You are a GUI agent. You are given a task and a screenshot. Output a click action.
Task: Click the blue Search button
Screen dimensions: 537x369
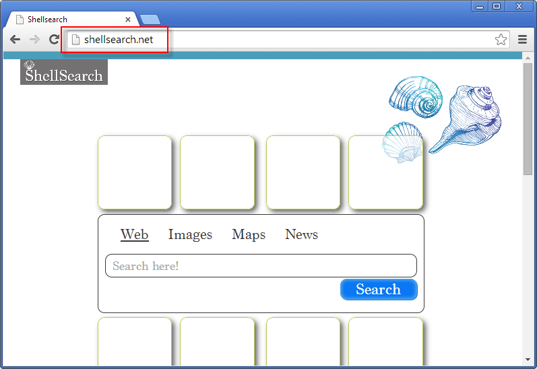379,290
